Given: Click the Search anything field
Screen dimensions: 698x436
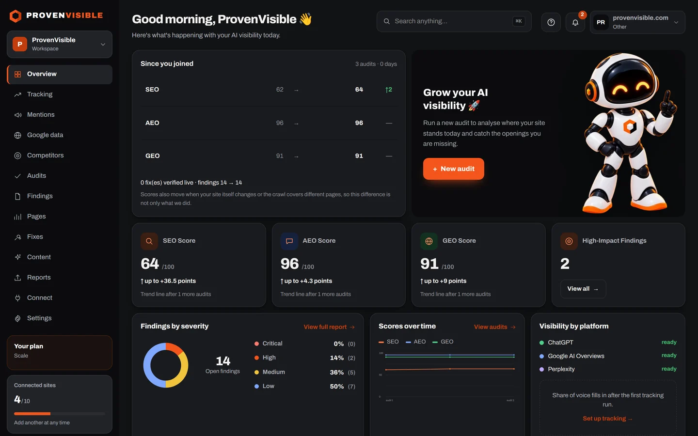Looking at the screenshot, I should click(x=454, y=21).
